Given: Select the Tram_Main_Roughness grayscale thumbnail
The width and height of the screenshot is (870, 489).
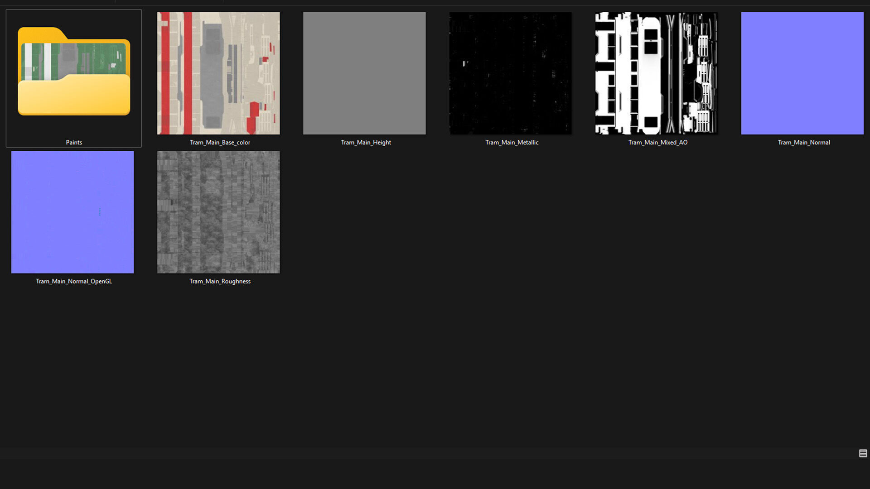Looking at the screenshot, I should point(218,212).
